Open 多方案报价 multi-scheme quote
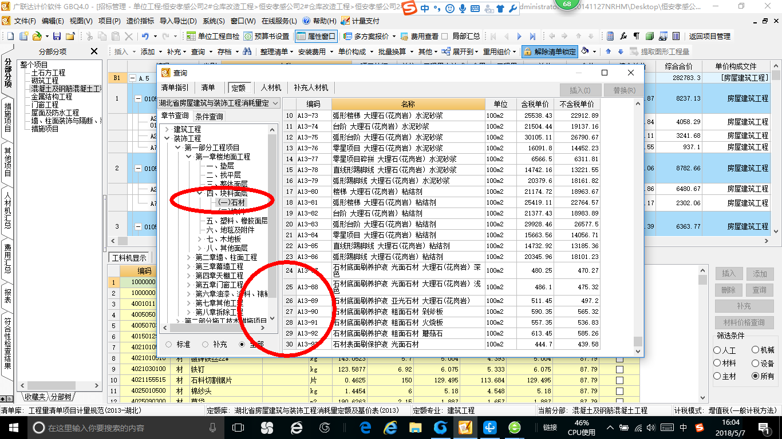Screen dimensions: 782x439 [x=367, y=36]
